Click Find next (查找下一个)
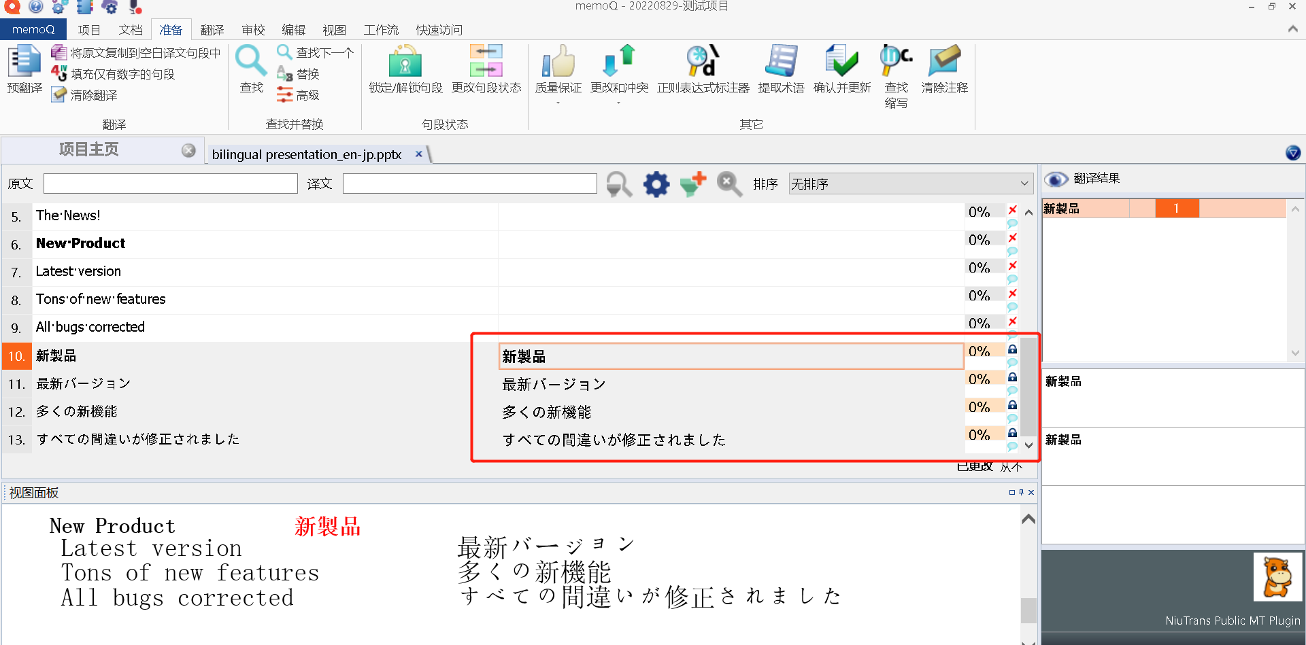Image resolution: width=1306 pixels, height=645 pixels. [x=315, y=52]
